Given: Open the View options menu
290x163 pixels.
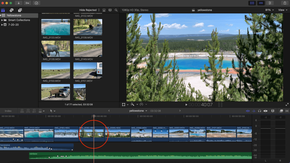Looking at the screenshot, I should point(283,10).
